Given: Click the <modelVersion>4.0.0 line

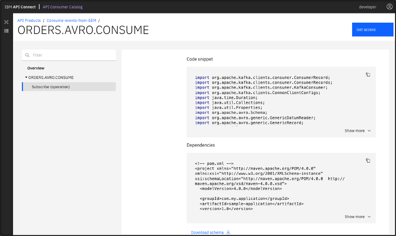Looking at the screenshot, I should [x=241, y=189].
